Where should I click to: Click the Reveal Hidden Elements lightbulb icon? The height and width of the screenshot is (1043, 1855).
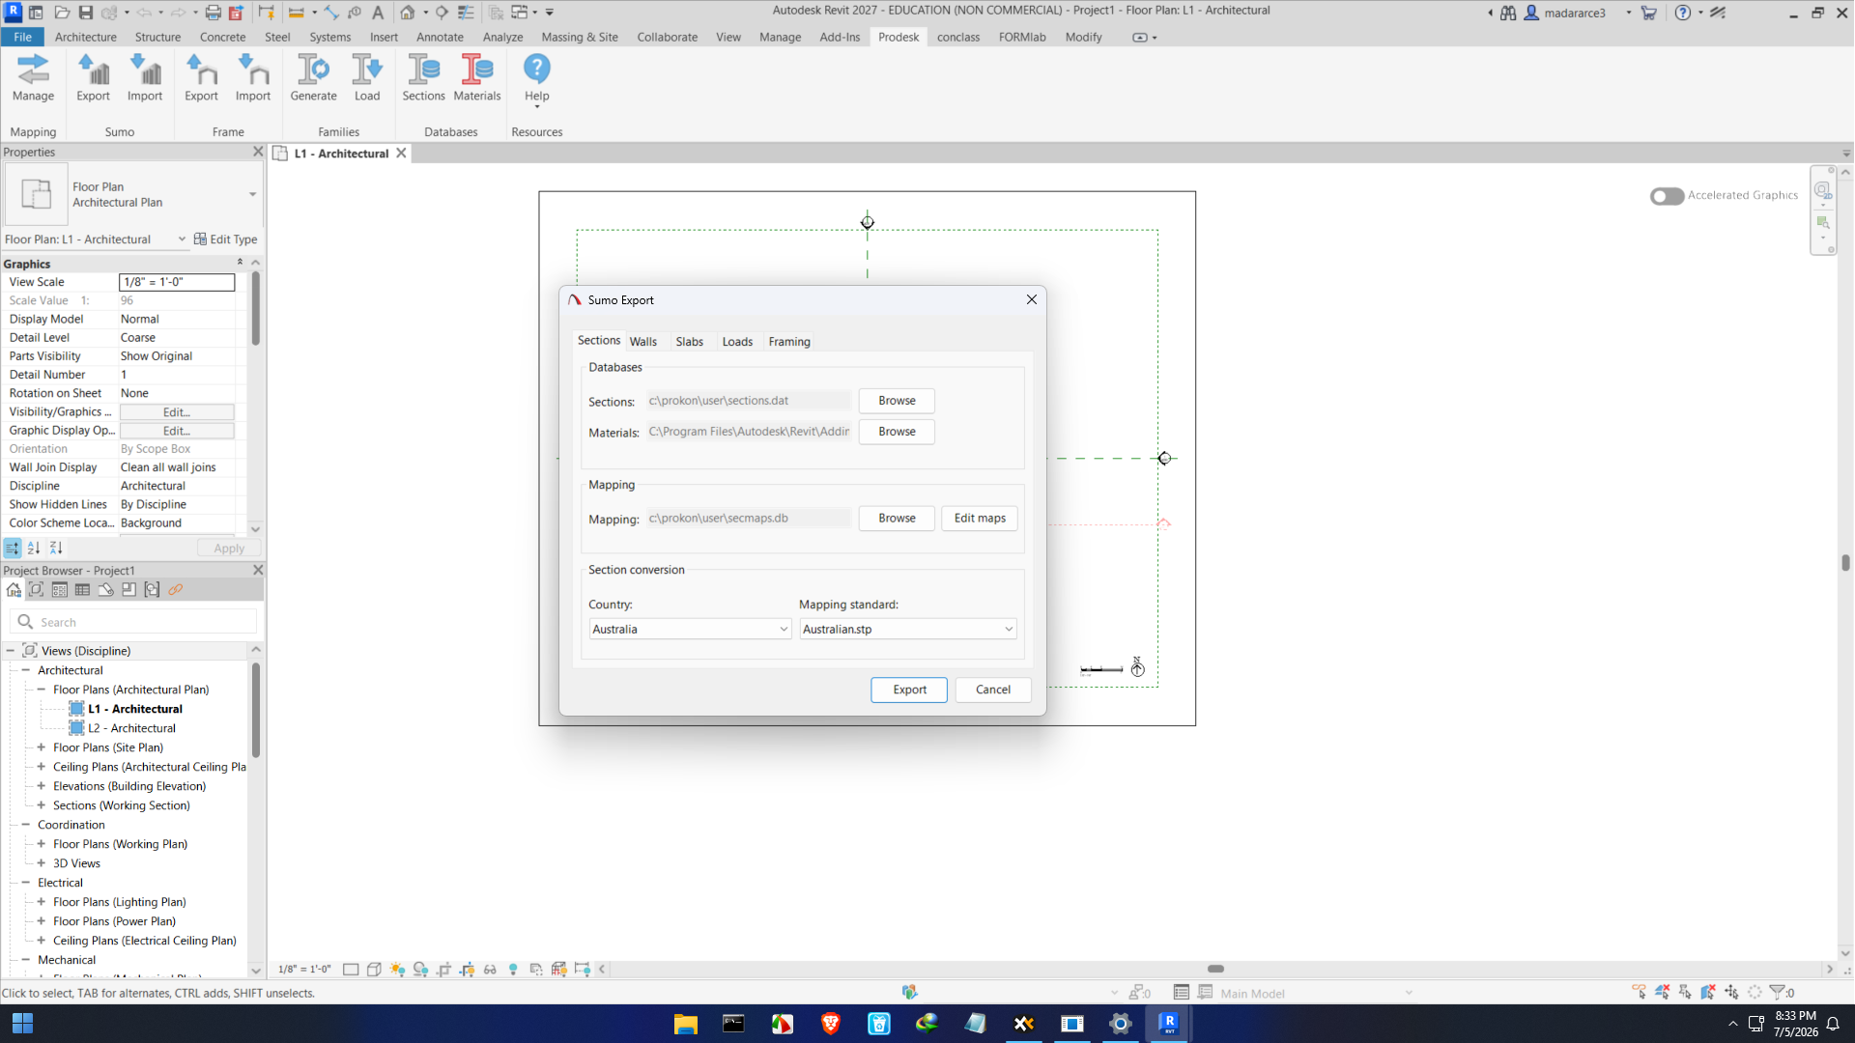pos(513,969)
